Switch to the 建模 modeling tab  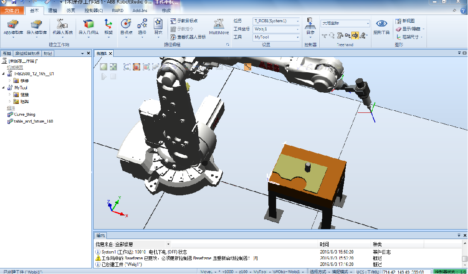tap(53, 10)
